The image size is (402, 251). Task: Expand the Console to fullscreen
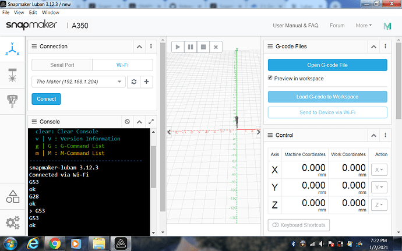click(151, 122)
